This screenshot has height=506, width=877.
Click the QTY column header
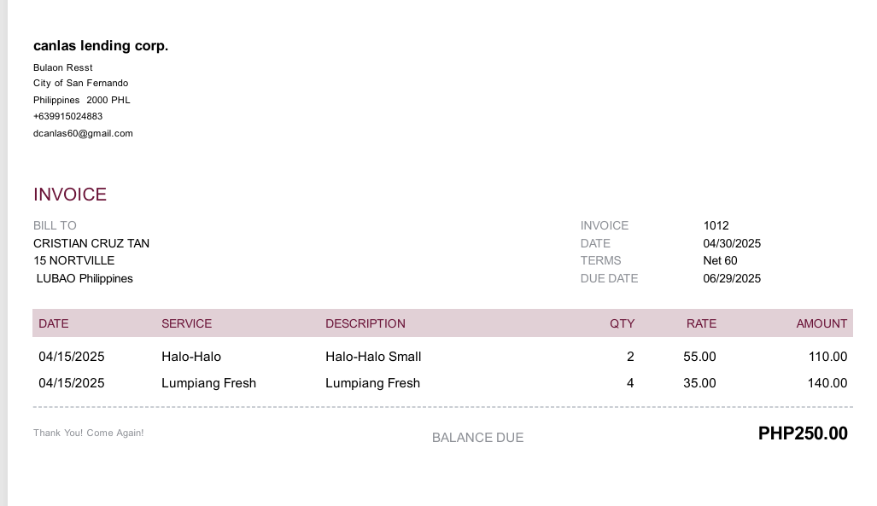point(622,323)
